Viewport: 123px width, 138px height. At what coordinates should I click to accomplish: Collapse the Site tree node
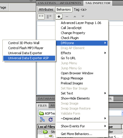(40, 132)
